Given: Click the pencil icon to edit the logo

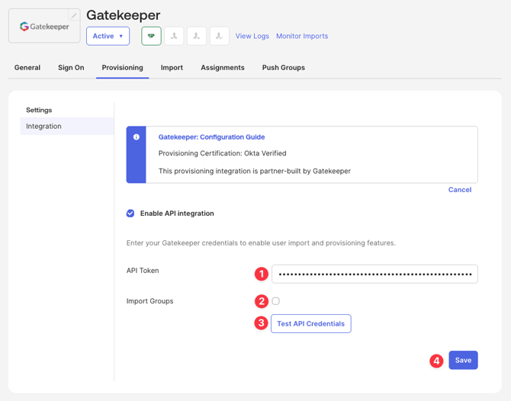Looking at the screenshot, I should coord(74,15).
